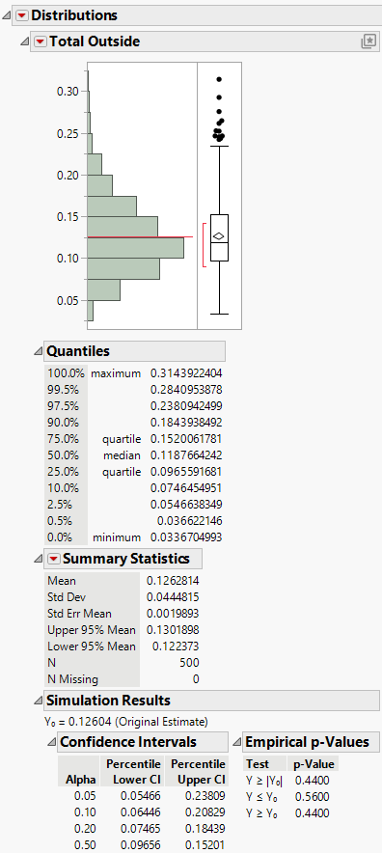Click the 90.0% quantile value 0.1843938492
Viewport: 382px width, 853px height.
pyautogui.click(x=186, y=423)
